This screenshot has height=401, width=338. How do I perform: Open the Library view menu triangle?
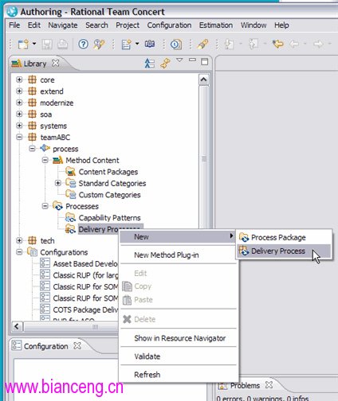[x=179, y=60]
